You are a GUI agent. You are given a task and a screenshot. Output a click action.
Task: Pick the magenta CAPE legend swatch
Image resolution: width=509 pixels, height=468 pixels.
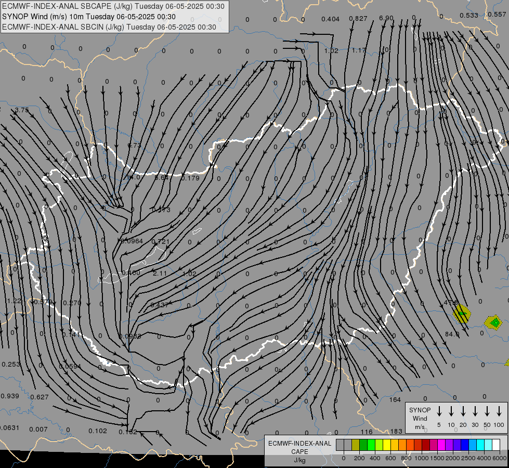coord(441,445)
